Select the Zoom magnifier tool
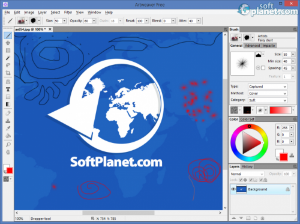300x224 pixels. click(x=8, y=145)
